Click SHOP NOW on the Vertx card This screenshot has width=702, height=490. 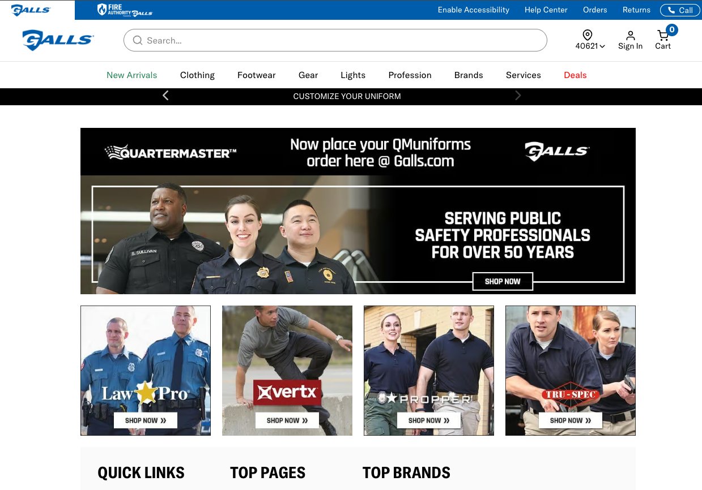point(287,420)
